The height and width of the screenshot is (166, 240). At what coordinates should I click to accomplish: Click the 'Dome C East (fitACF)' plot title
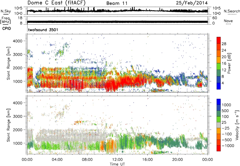coord(56,3)
